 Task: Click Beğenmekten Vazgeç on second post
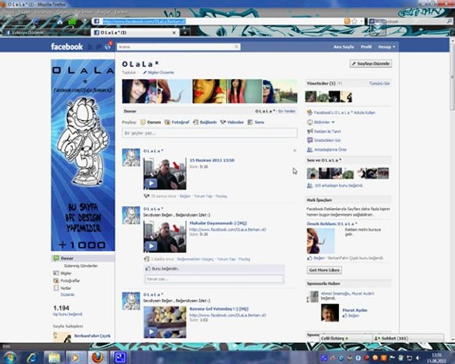[195, 259]
